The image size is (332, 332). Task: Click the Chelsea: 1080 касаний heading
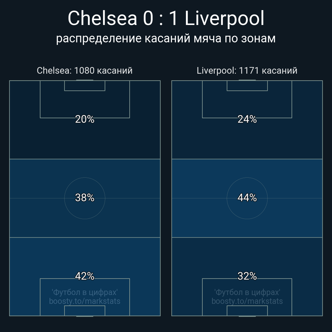point(85,71)
